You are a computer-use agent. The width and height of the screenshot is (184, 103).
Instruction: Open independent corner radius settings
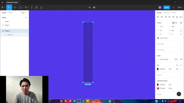click(181, 34)
